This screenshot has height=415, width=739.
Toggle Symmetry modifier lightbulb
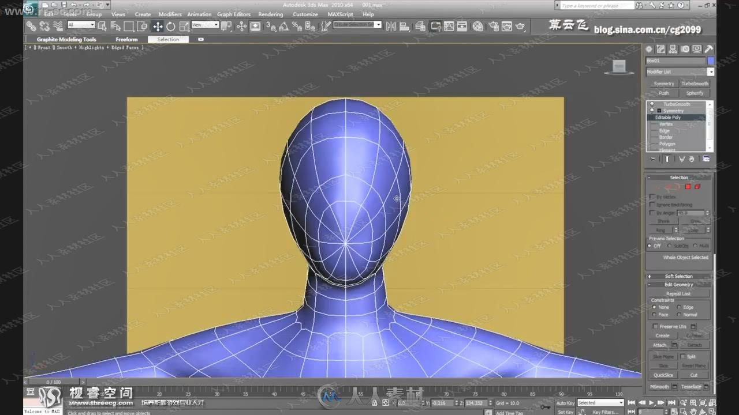coord(652,110)
